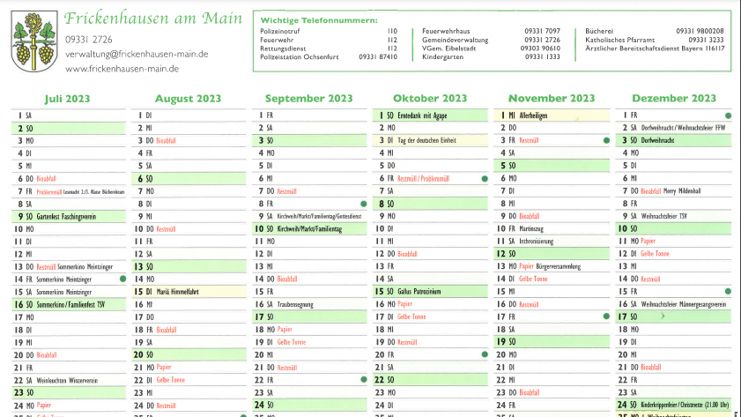Click the number '09331 87410'
Screen dimensions: 741x417
point(378,56)
